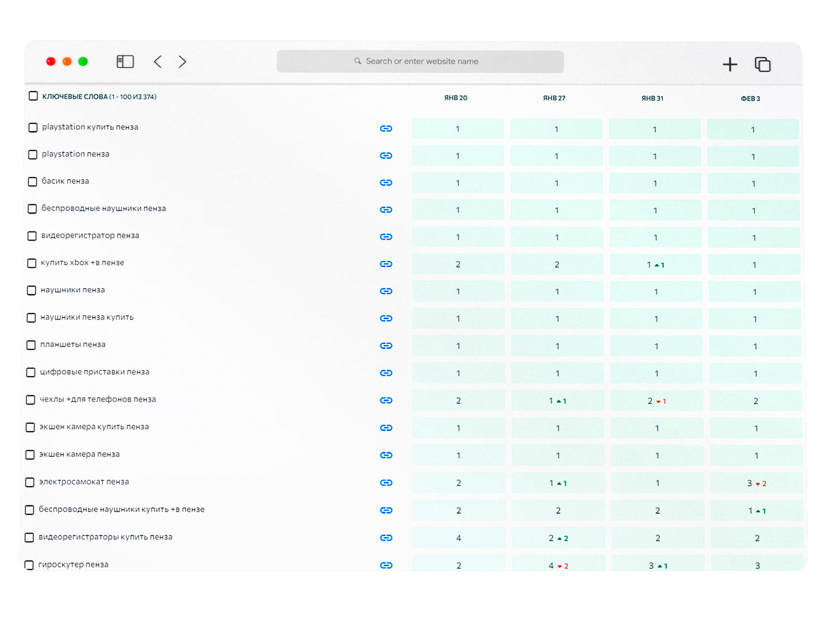Viewport: 831px width, 633px height.
Task: Open link icon for playstation купить пенза
Action: point(386,128)
